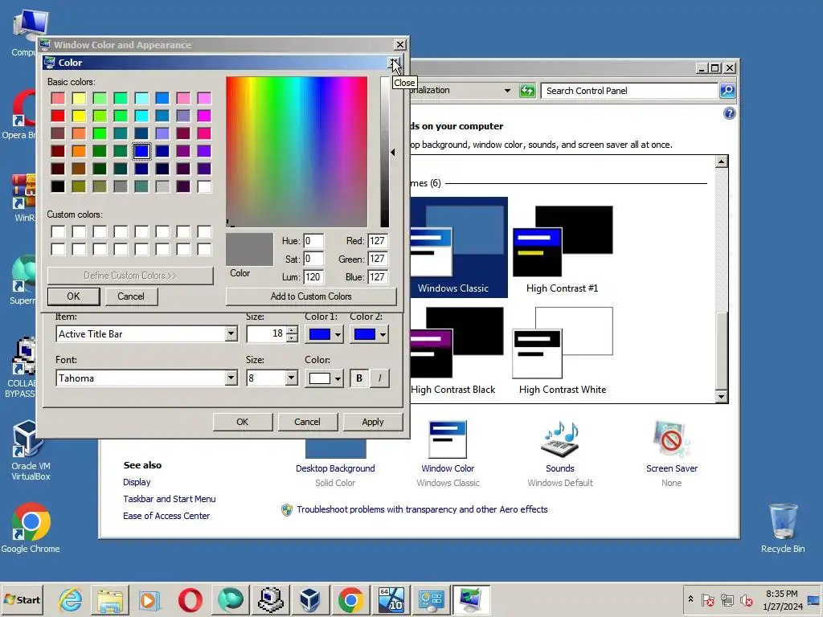Click the Red value input field
This screenshot has width=823, height=617.
pos(378,241)
